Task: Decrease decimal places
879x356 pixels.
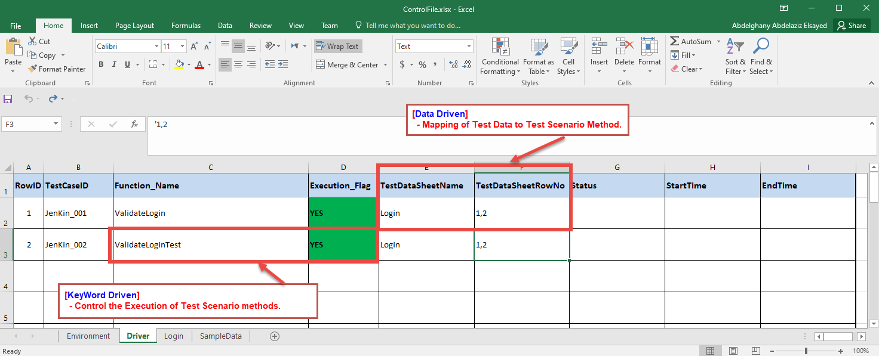Action: tap(466, 64)
